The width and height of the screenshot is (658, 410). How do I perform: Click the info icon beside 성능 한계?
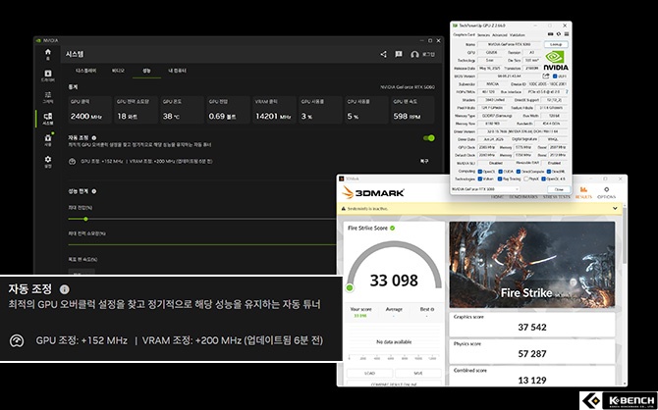point(94,191)
